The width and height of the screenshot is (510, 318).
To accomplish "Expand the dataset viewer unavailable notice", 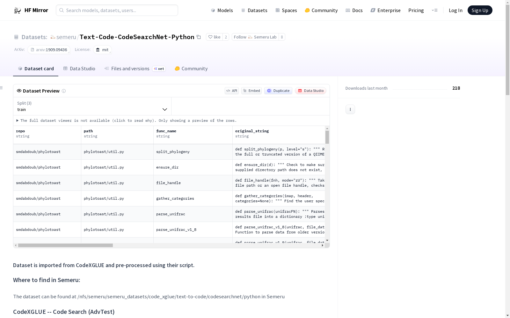I will click(127, 121).
